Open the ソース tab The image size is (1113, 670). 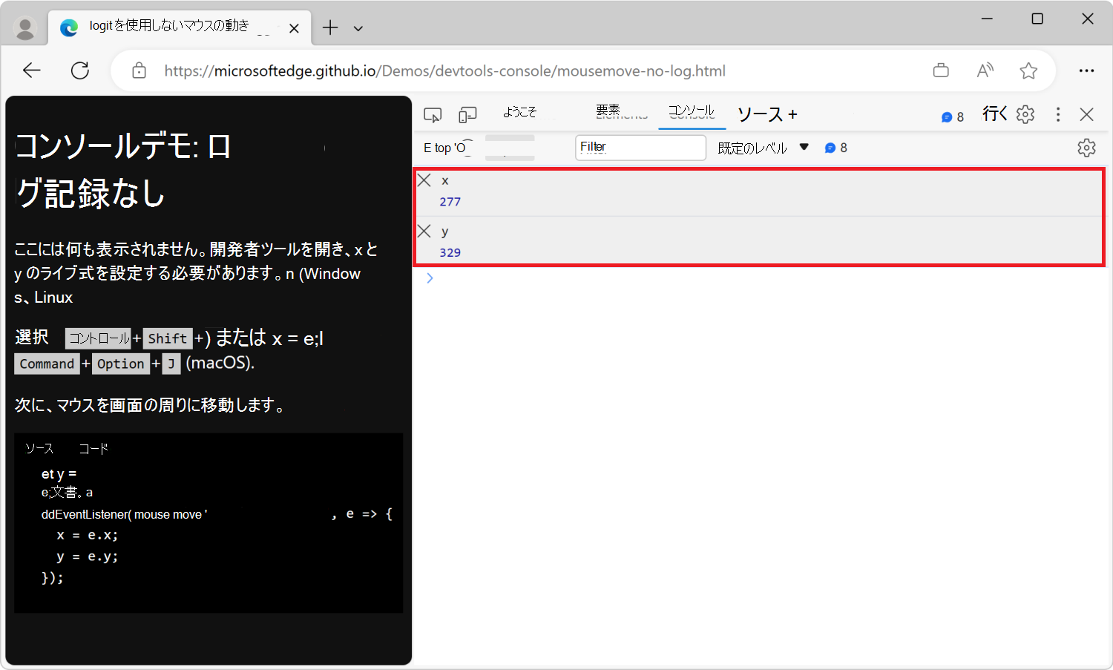pyautogui.click(x=760, y=114)
